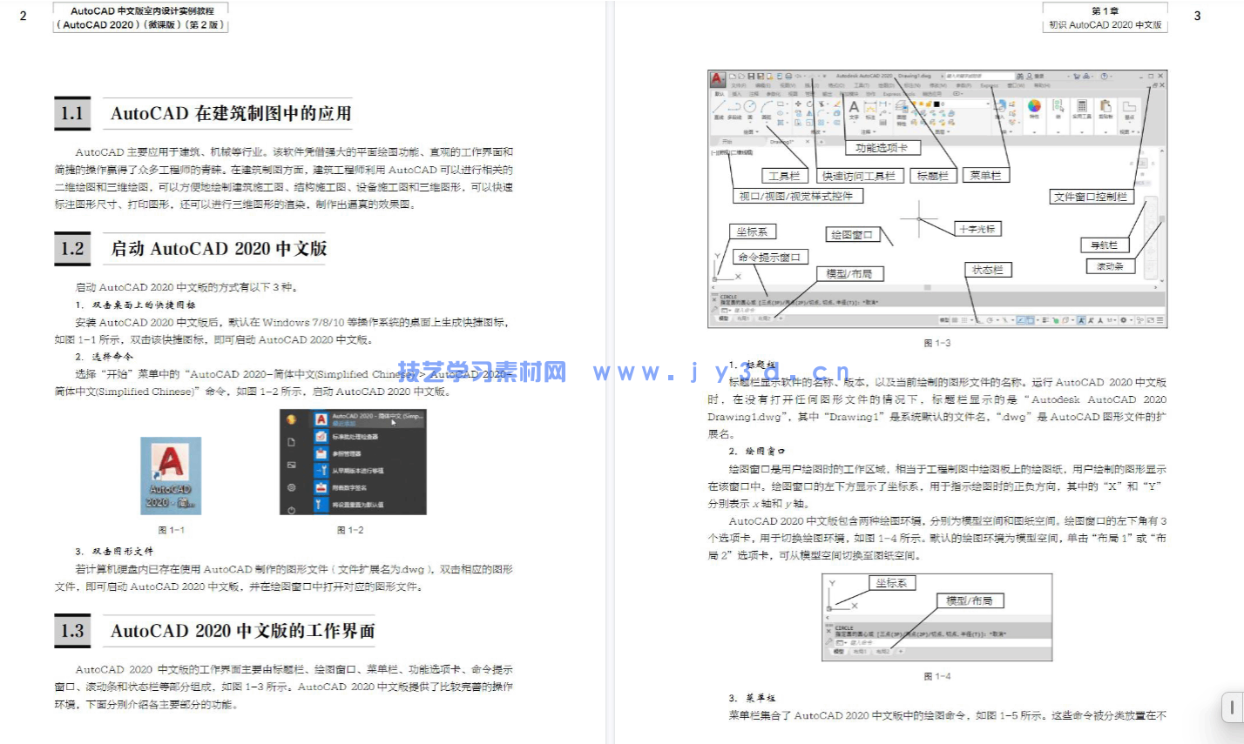The image size is (1244, 744).
Task: Select the Text tool in the 注释 panel
Action: [853, 105]
